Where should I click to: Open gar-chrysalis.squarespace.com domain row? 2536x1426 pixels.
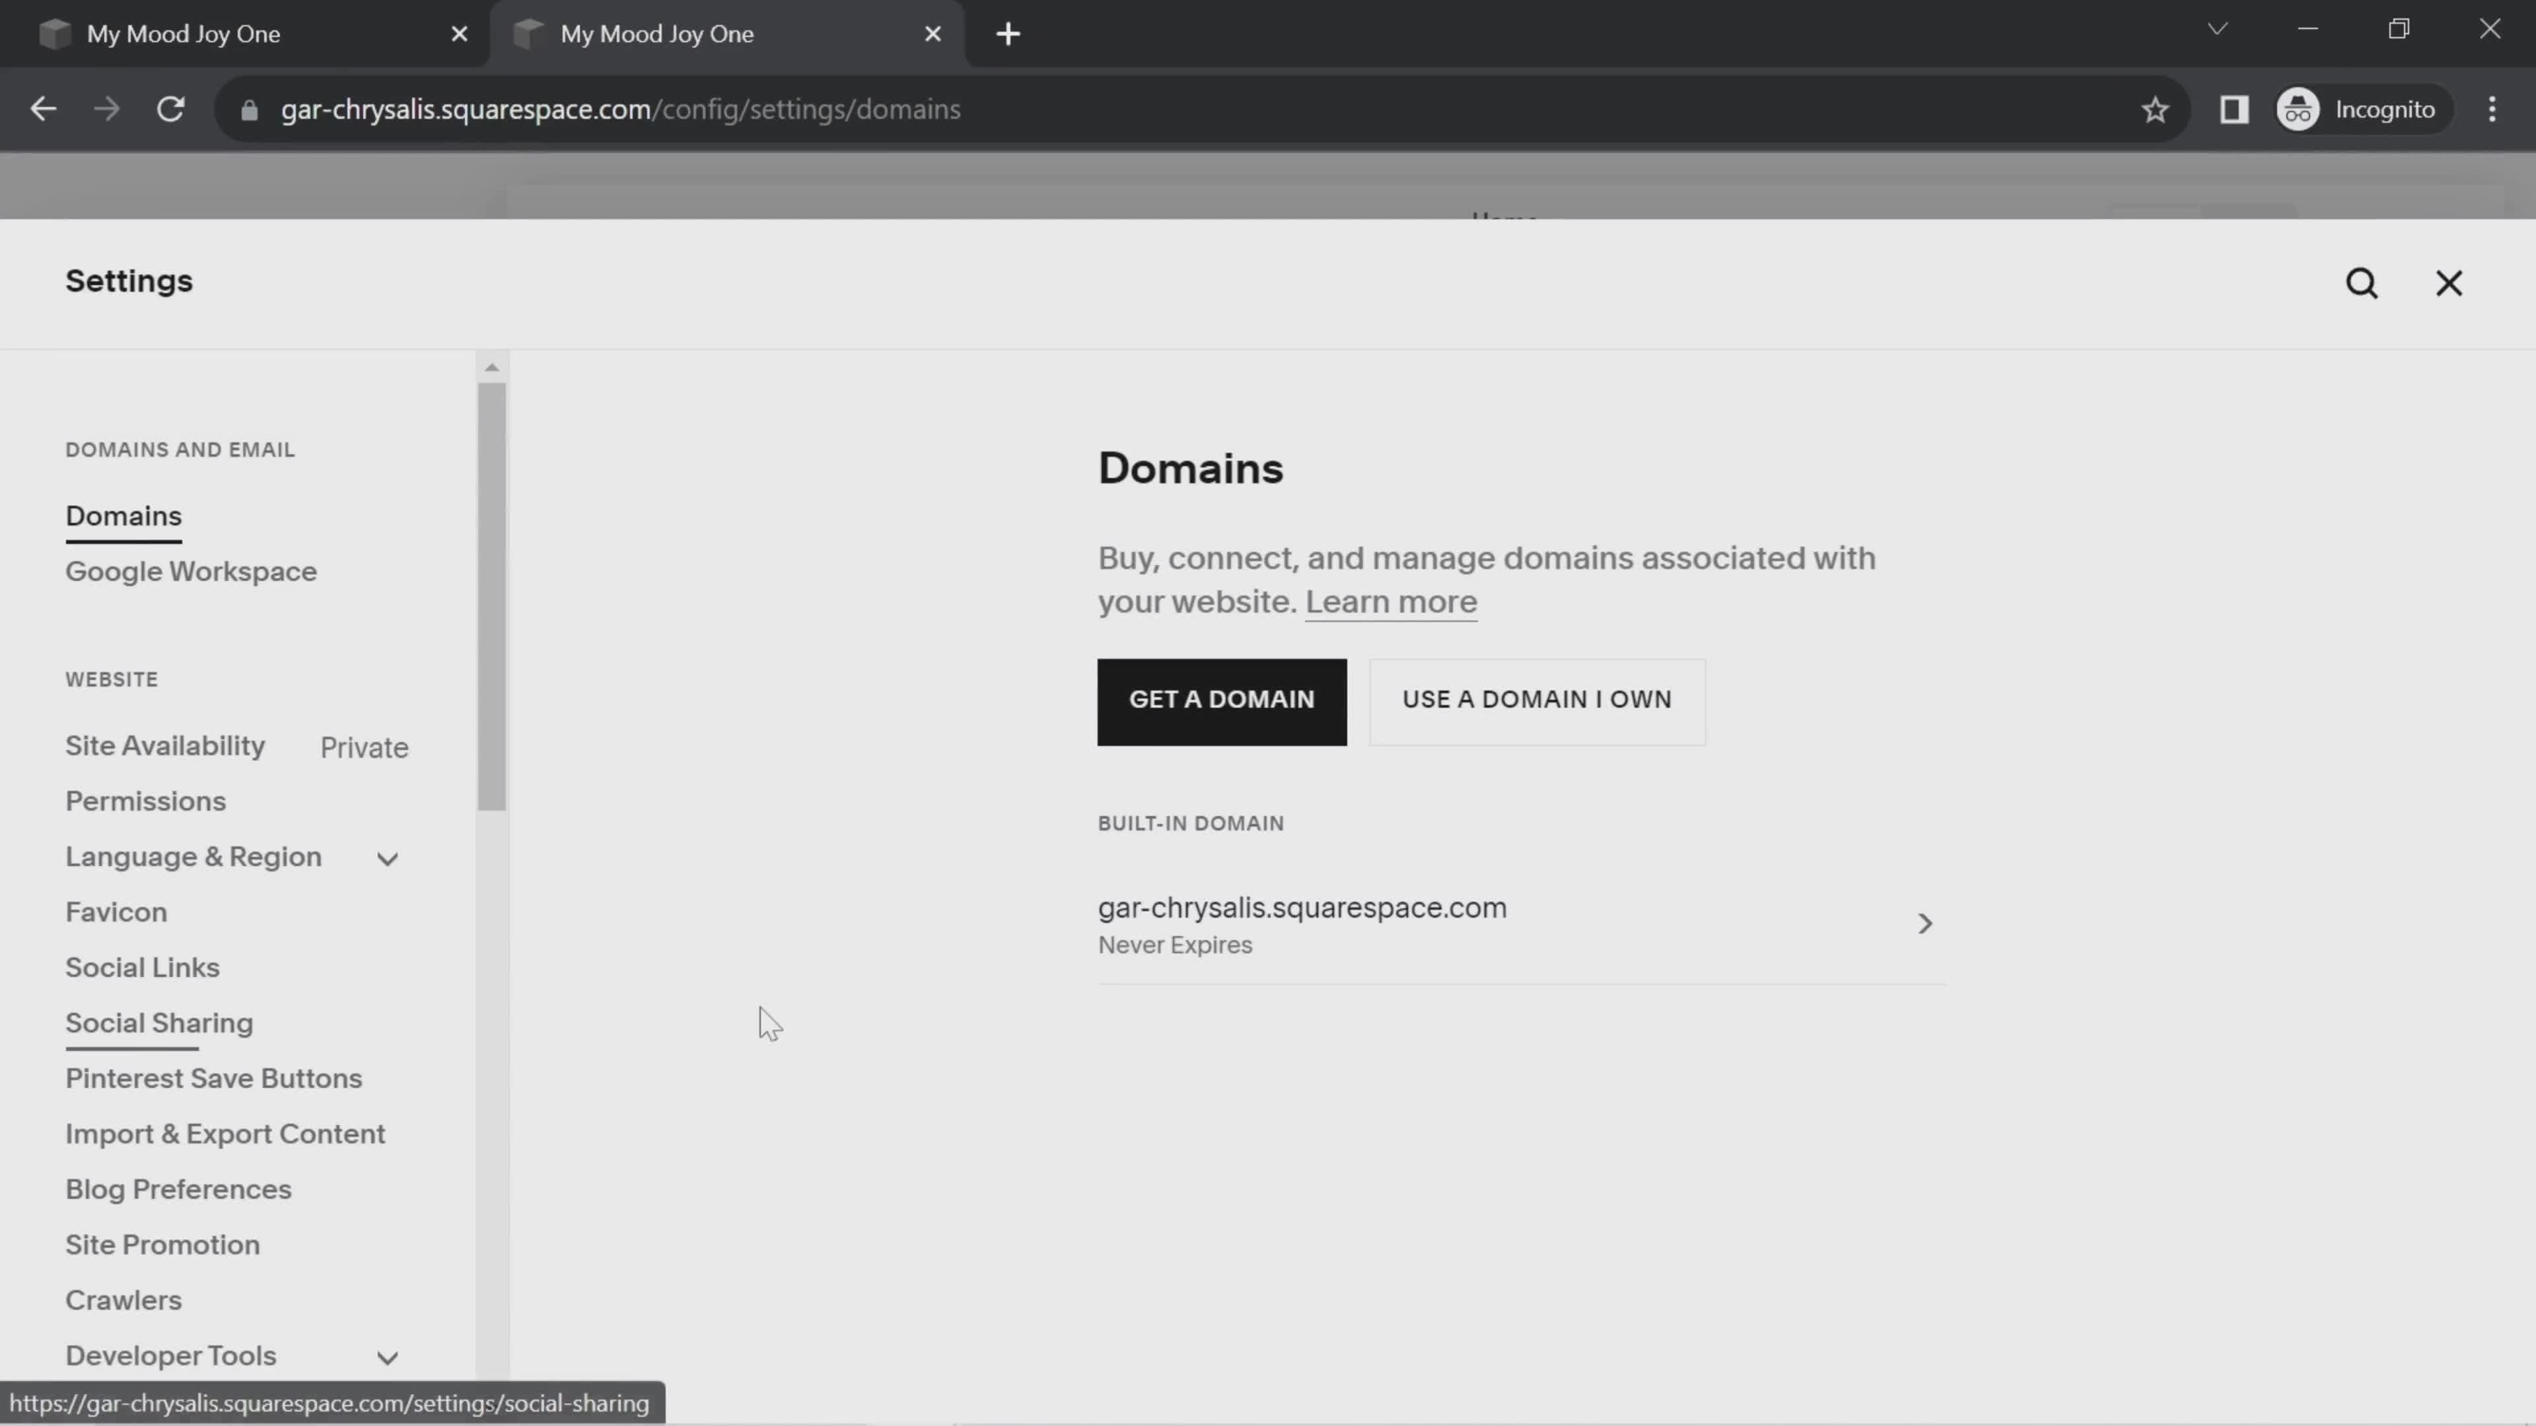coord(1521,924)
